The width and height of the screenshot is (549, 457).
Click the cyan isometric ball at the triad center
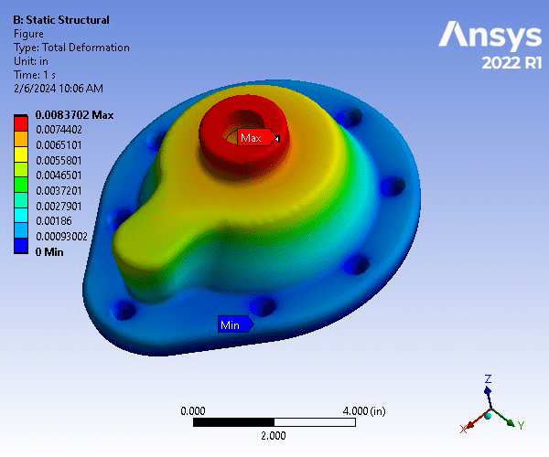[489, 415]
